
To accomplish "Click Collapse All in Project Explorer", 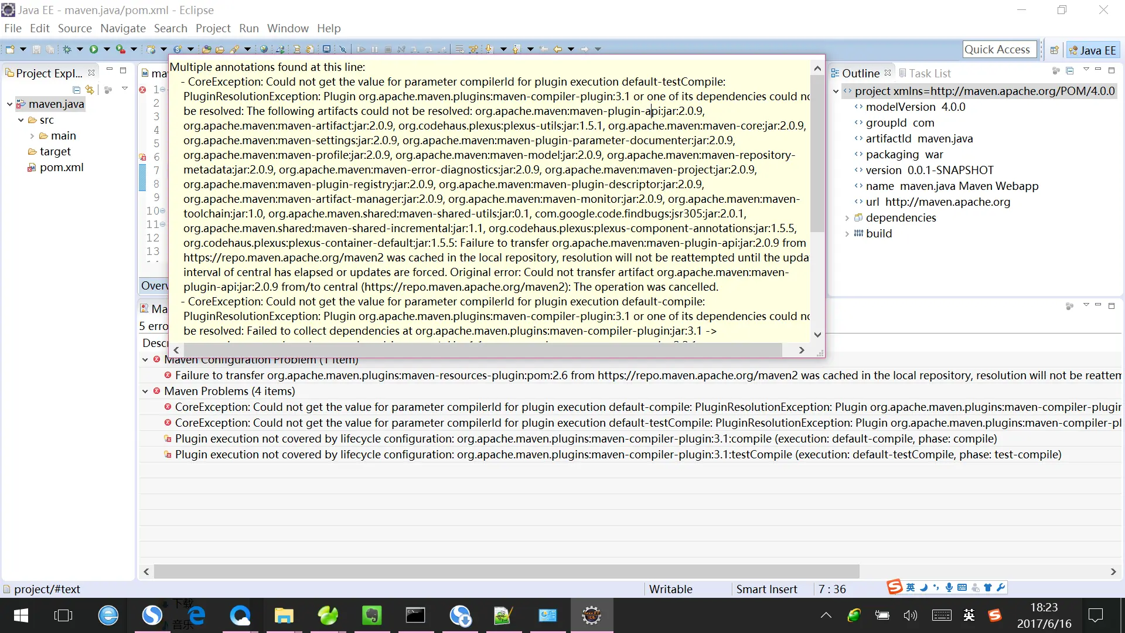I will [x=76, y=90].
